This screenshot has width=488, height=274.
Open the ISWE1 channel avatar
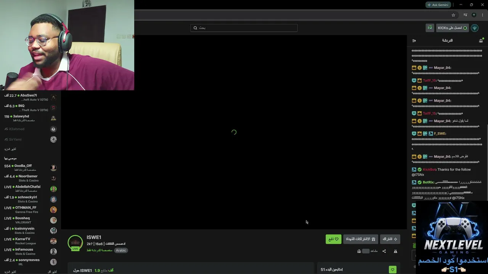pos(75,243)
